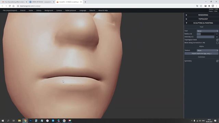Open File Explorer from taskbar
Image resolution: width=219 pixels, height=123 pixels.
(x=20, y=121)
